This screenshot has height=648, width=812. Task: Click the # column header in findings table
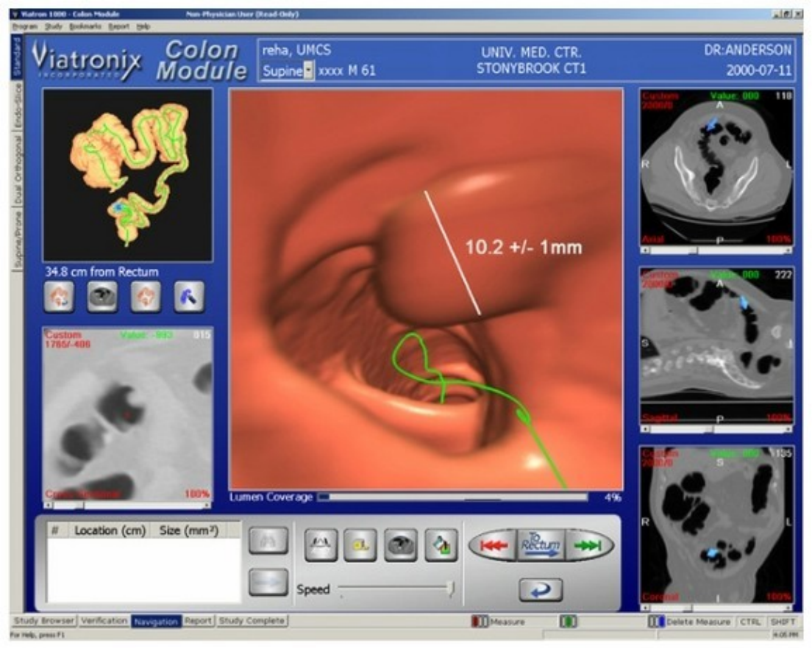click(x=55, y=530)
